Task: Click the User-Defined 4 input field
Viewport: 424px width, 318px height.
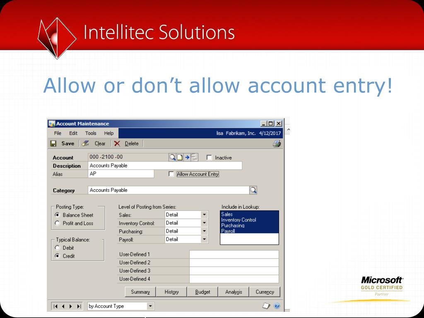Action: tap(234, 279)
